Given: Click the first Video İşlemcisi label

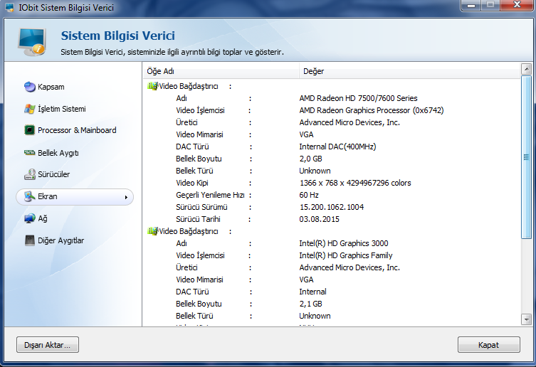Looking at the screenshot, I should pyautogui.click(x=200, y=110).
